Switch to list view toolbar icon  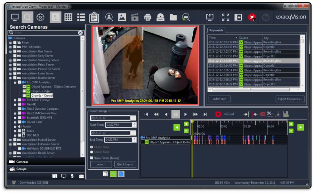pyautogui.click(x=81, y=17)
